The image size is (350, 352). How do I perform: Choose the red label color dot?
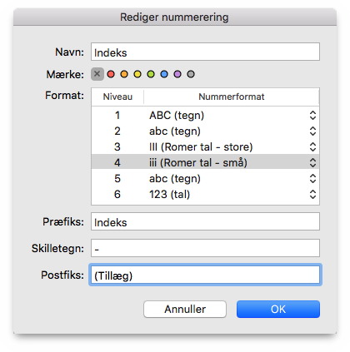111,74
